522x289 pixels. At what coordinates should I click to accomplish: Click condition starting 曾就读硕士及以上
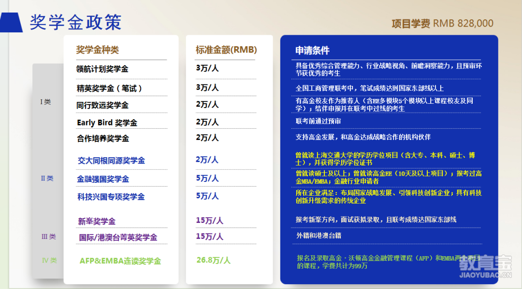click(389, 178)
